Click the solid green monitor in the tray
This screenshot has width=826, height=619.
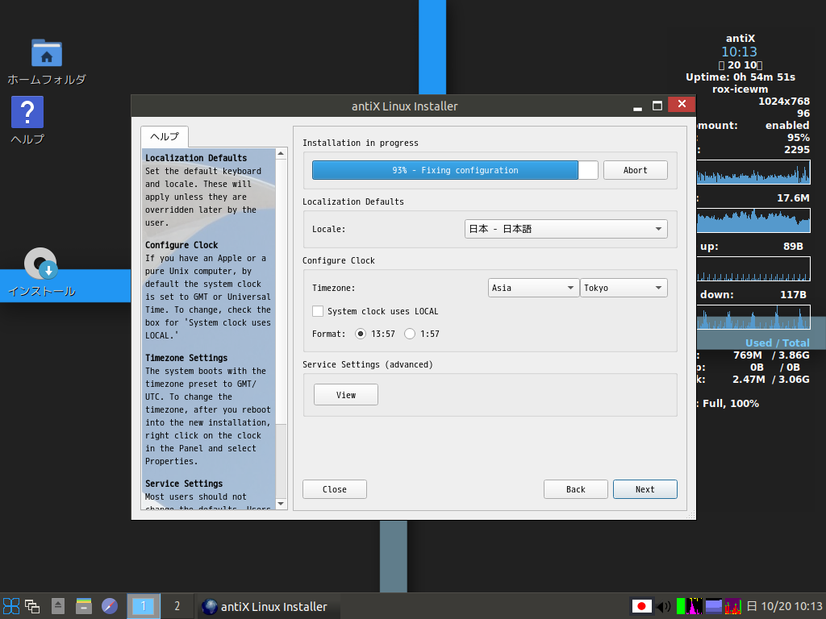681,606
